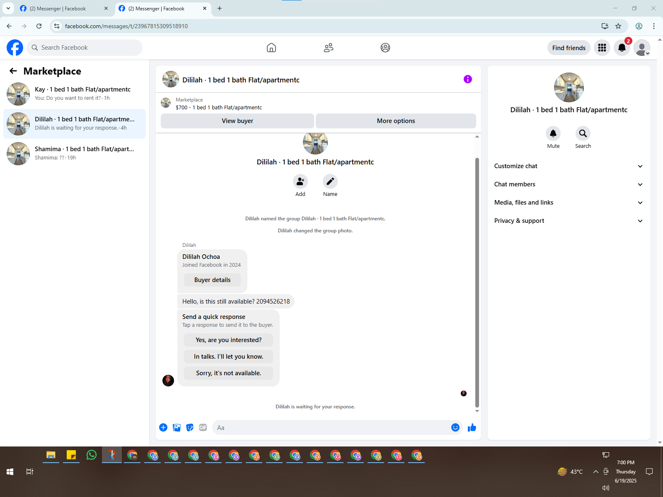Switch to the first Messenger browser tab
Image resolution: width=663 pixels, height=497 pixels.
[63, 8]
